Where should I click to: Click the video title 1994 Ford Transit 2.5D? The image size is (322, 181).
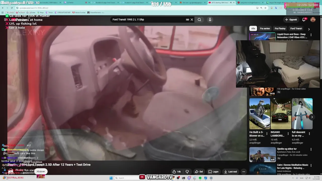(49, 165)
